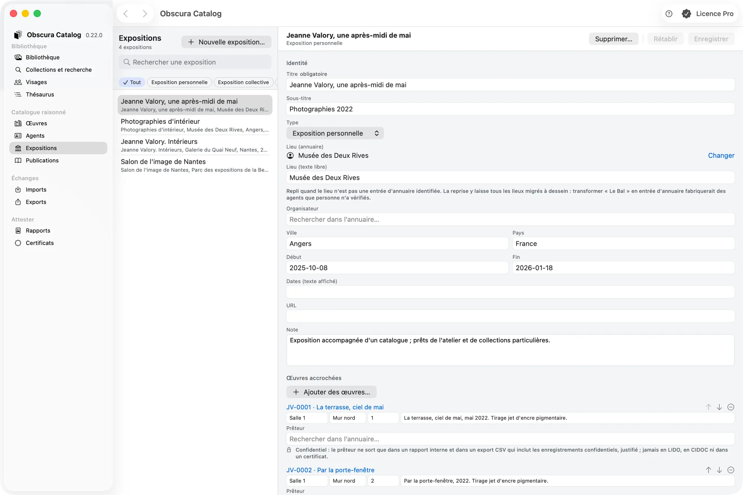The width and height of the screenshot is (743, 495).
Task: Go to Œuvres in Catalogue raisonné
Action: point(58,123)
